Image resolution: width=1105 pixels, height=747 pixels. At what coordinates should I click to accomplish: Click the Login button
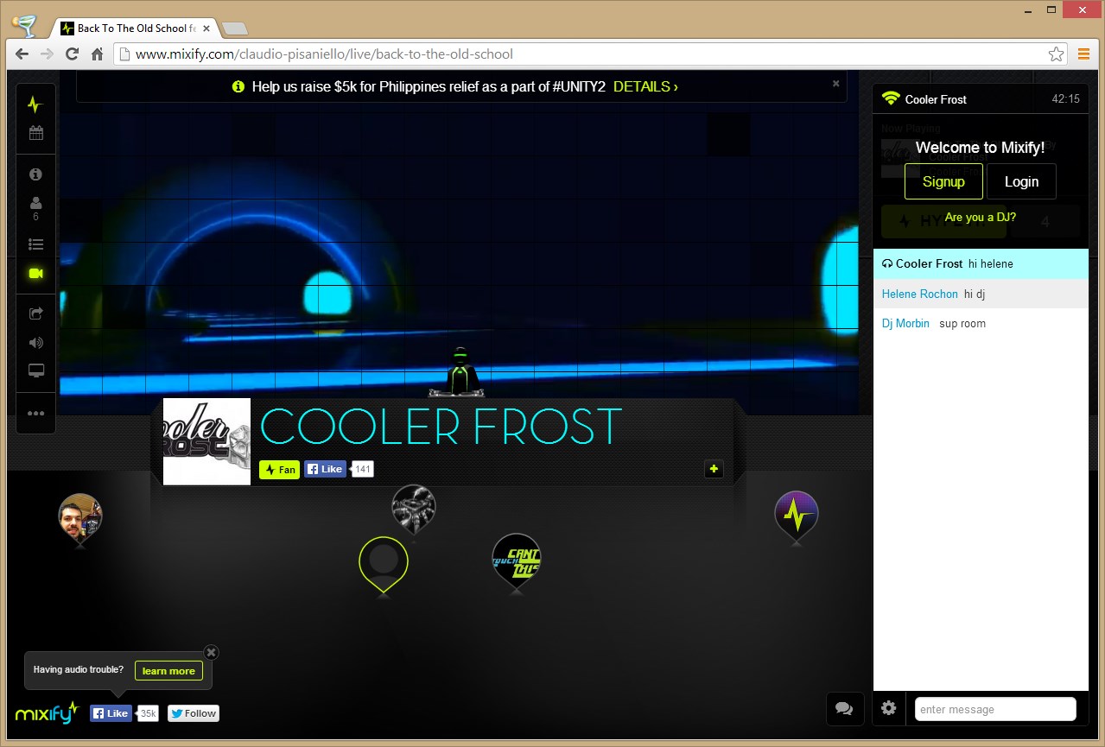coord(1021,181)
